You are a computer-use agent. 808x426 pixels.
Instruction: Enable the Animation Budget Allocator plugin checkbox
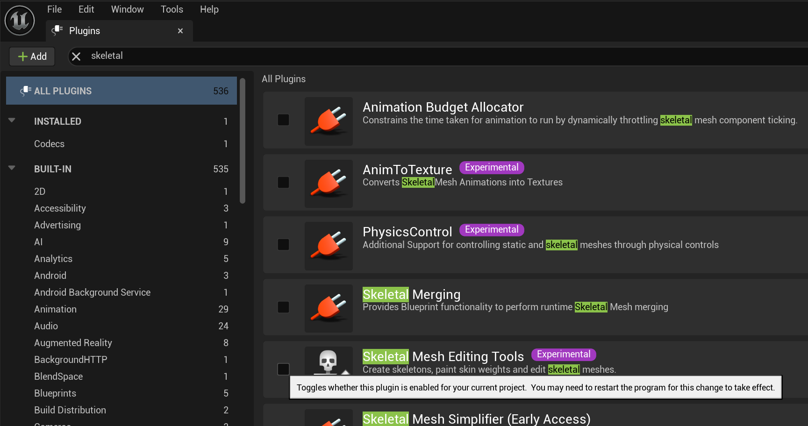click(x=283, y=120)
